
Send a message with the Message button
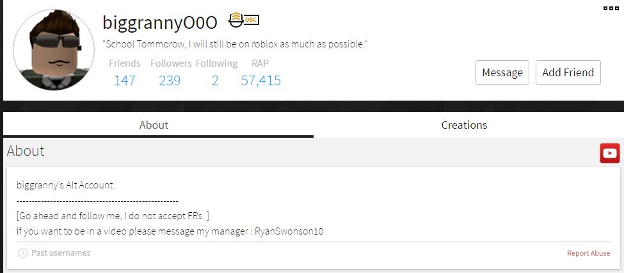(x=502, y=72)
